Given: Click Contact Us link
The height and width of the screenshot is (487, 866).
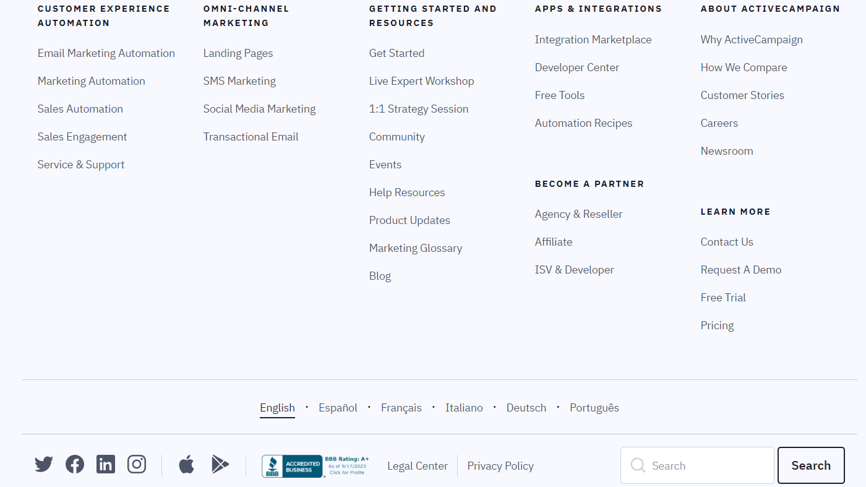Looking at the screenshot, I should click(727, 242).
